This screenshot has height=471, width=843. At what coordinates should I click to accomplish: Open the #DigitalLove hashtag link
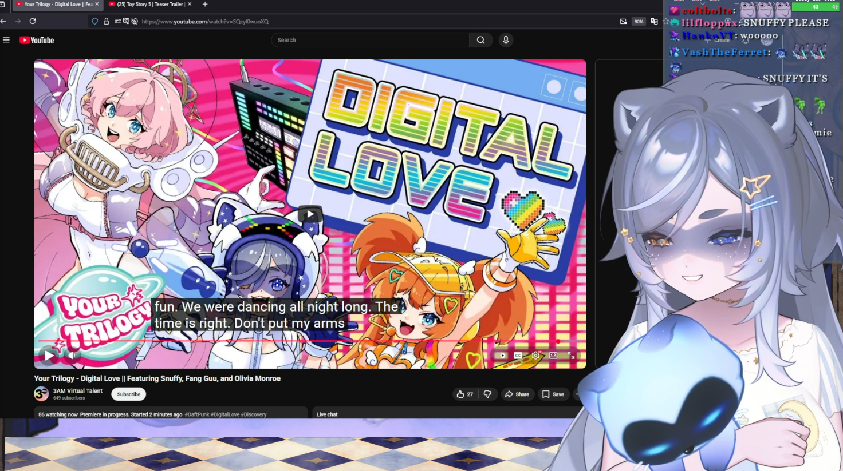coord(225,414)
